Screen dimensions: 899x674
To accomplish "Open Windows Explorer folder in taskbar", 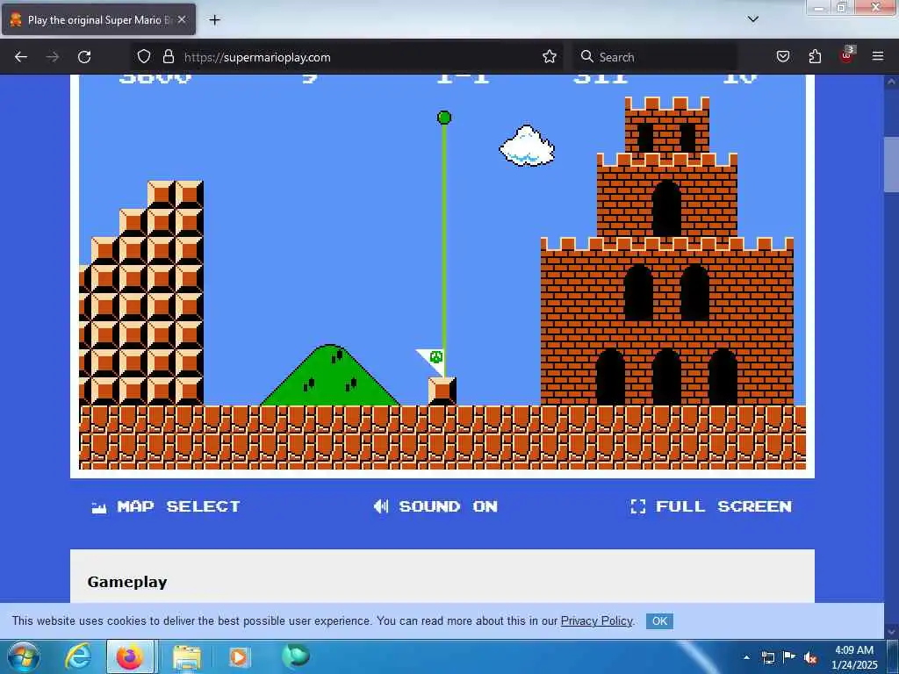I will pos(186,657).
